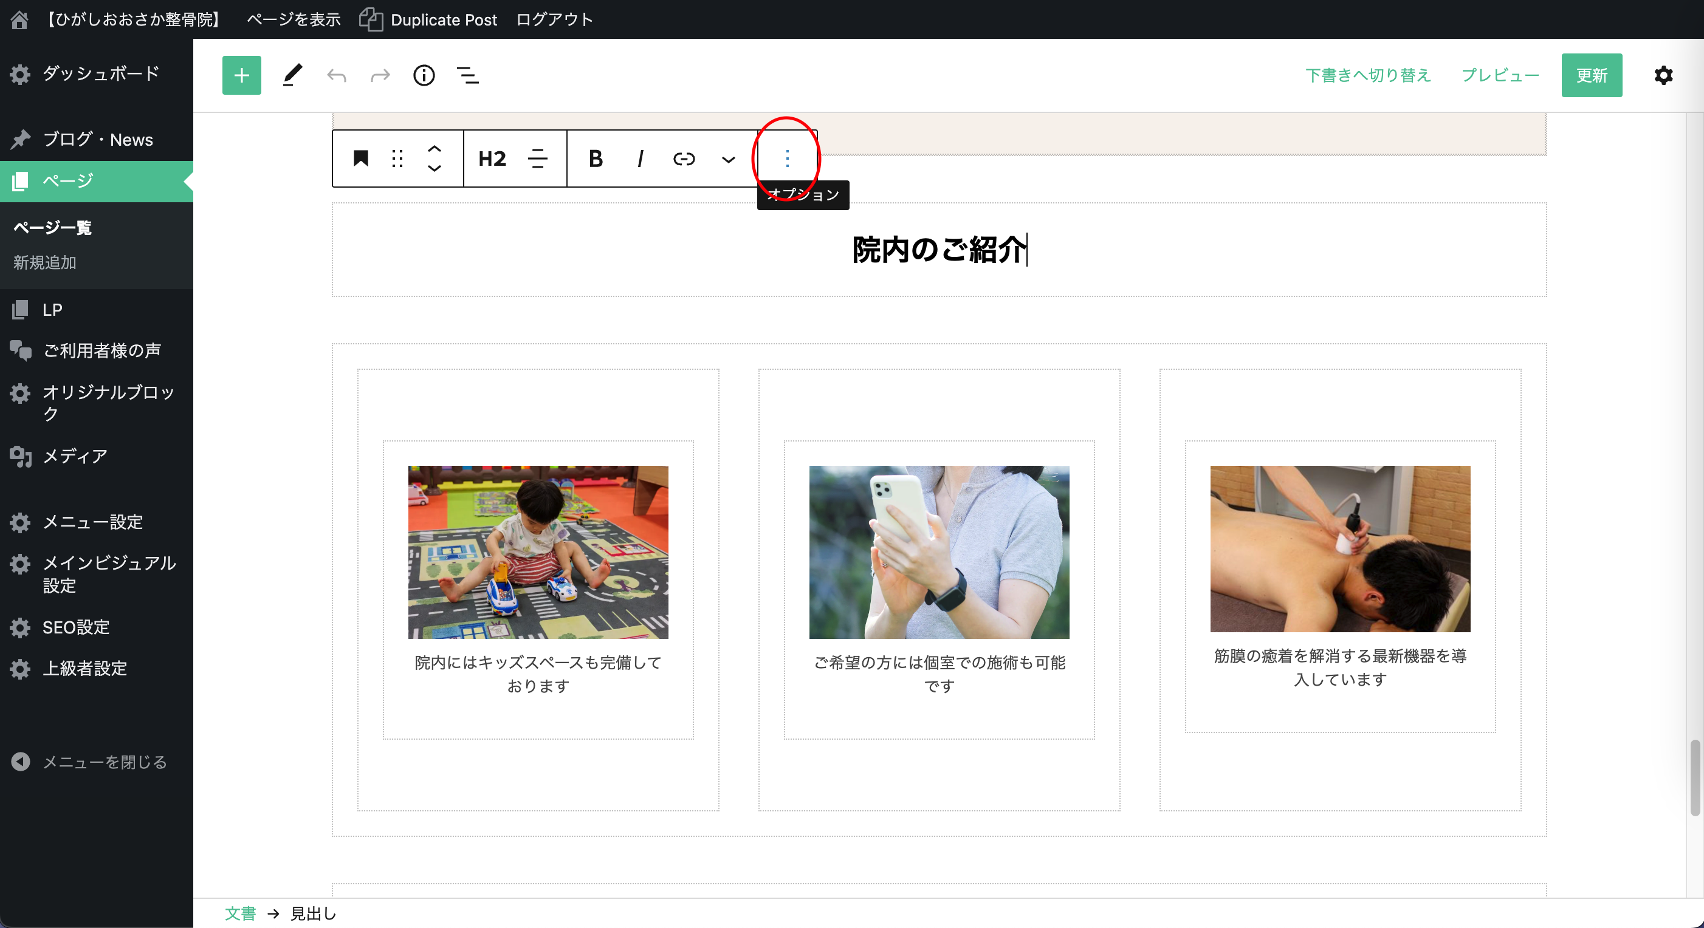The image size is (1704, 928).
Task: Expand more rich text controls chevron
Action: coord(727,159)
